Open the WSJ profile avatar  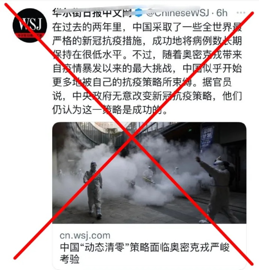click(30, 26)
